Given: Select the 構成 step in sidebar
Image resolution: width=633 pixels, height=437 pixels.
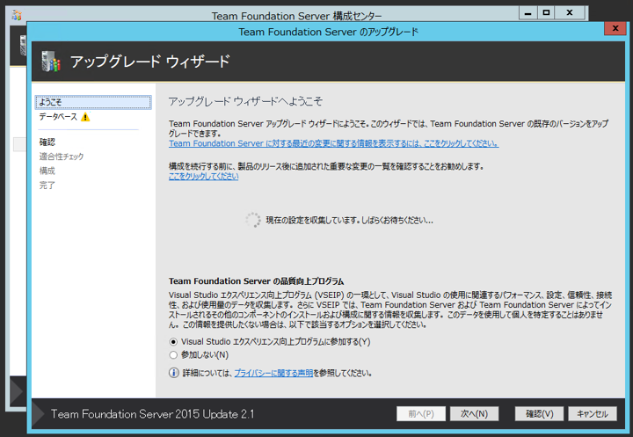Looking at the screenshot, I should [x=47, y=171].
